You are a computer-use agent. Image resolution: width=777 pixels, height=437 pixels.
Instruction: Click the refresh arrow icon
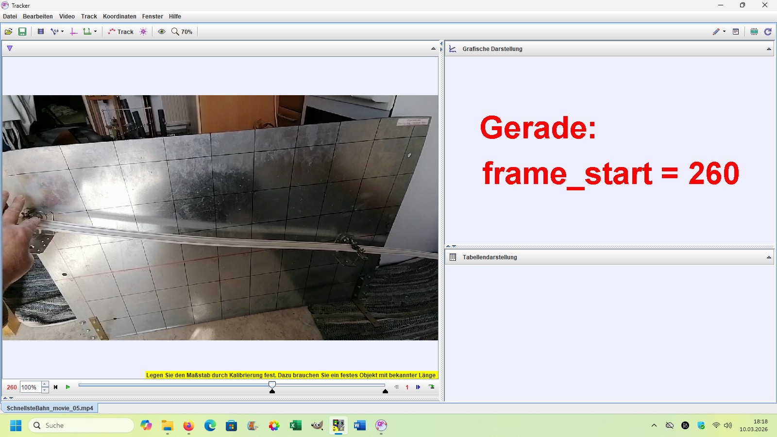click(x=768, y=32)
